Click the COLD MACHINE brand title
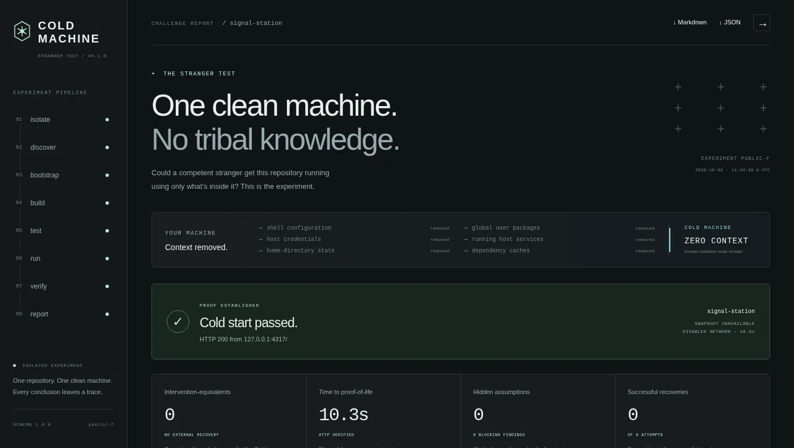 tap(69, 32)
